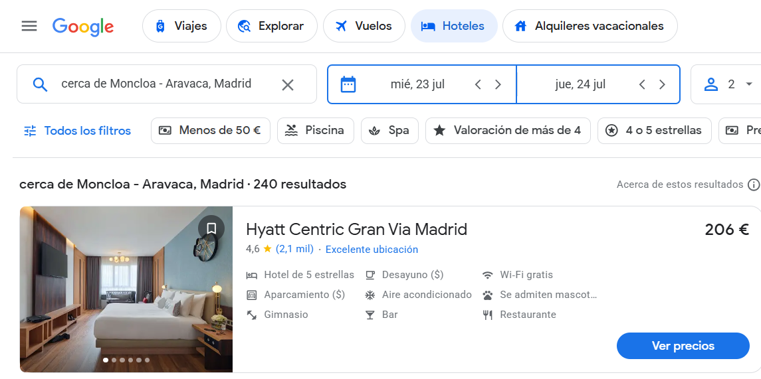Viewport: 761px width, 379px height.
Task: Open the (2,1 mil) reviews link
Action: pos(294,250)
